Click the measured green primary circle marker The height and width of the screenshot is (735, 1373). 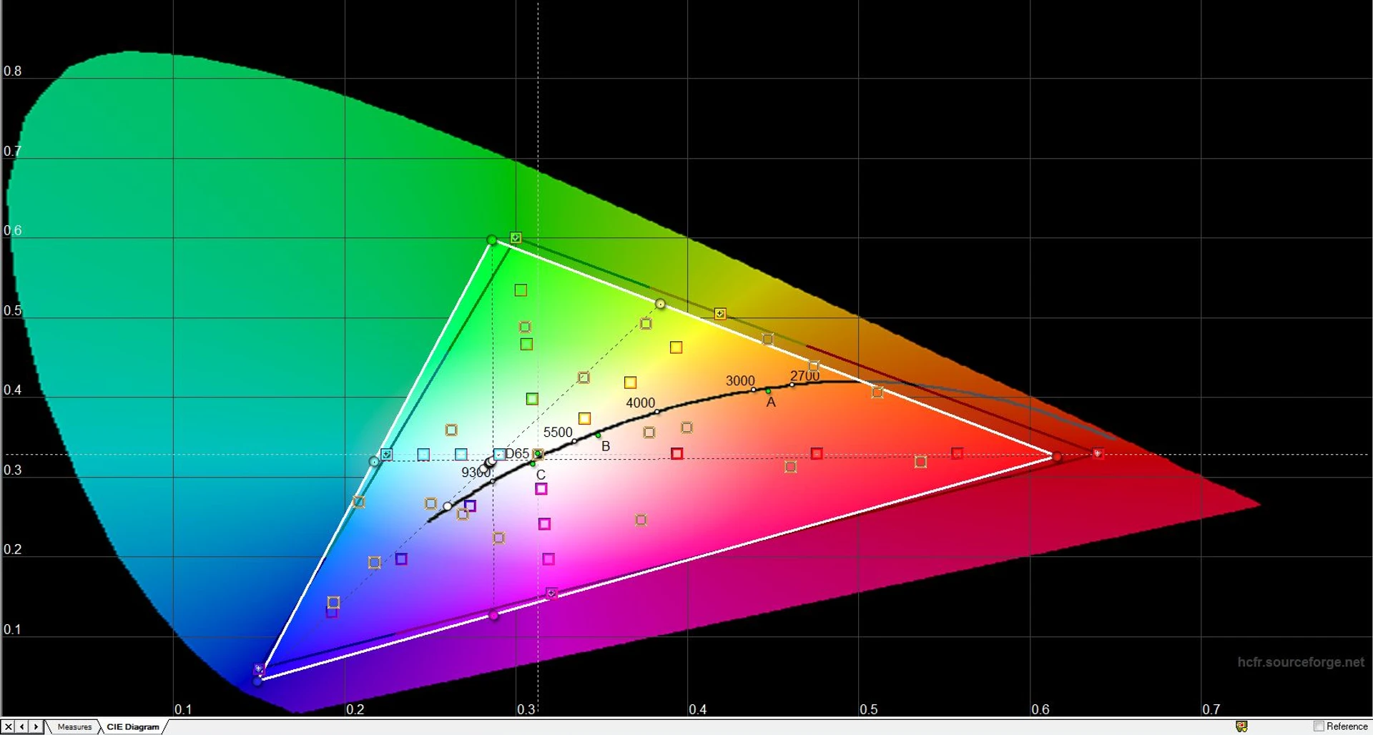click(492, 240)
